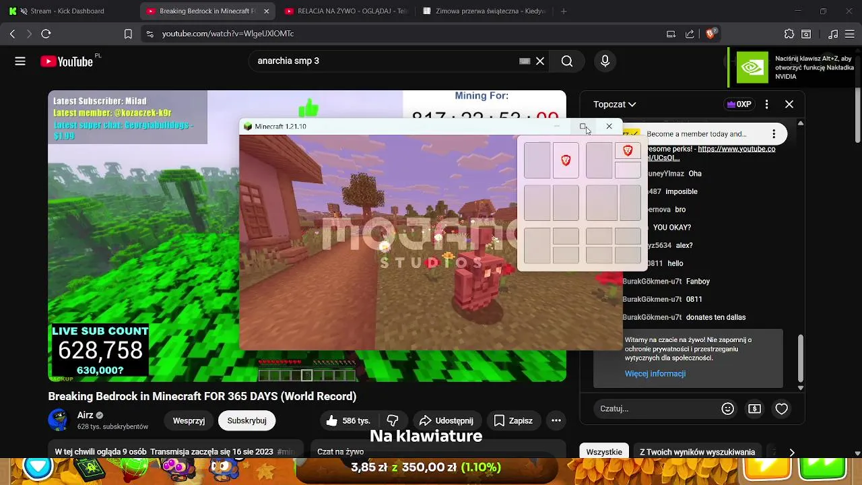The height and width of the screenshot is (485, 862).
Task: Share this page via address bar icon
Action: pos(690,34)
